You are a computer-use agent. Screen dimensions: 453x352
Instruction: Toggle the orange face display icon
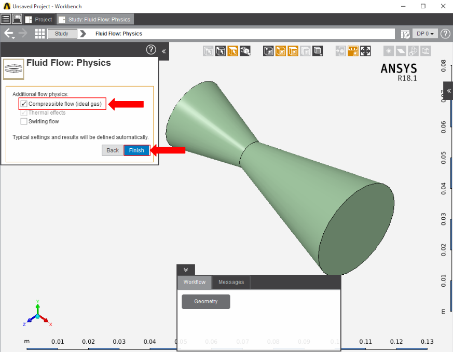coord(293,51)
